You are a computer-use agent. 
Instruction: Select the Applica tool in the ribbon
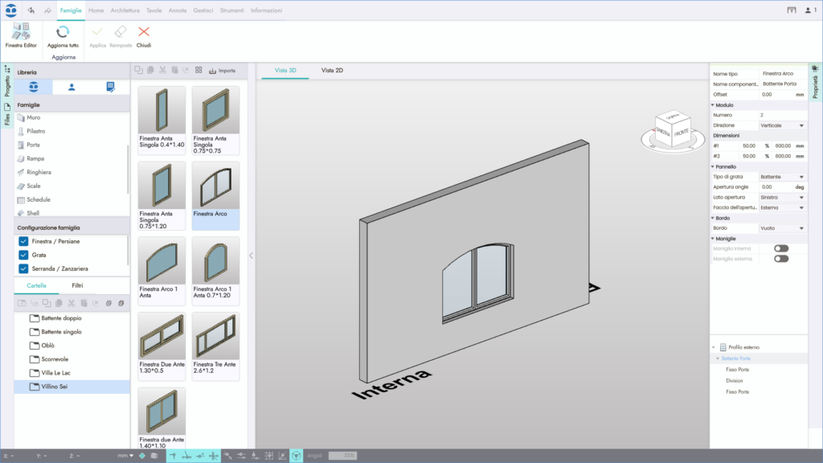tap(96, 32)
